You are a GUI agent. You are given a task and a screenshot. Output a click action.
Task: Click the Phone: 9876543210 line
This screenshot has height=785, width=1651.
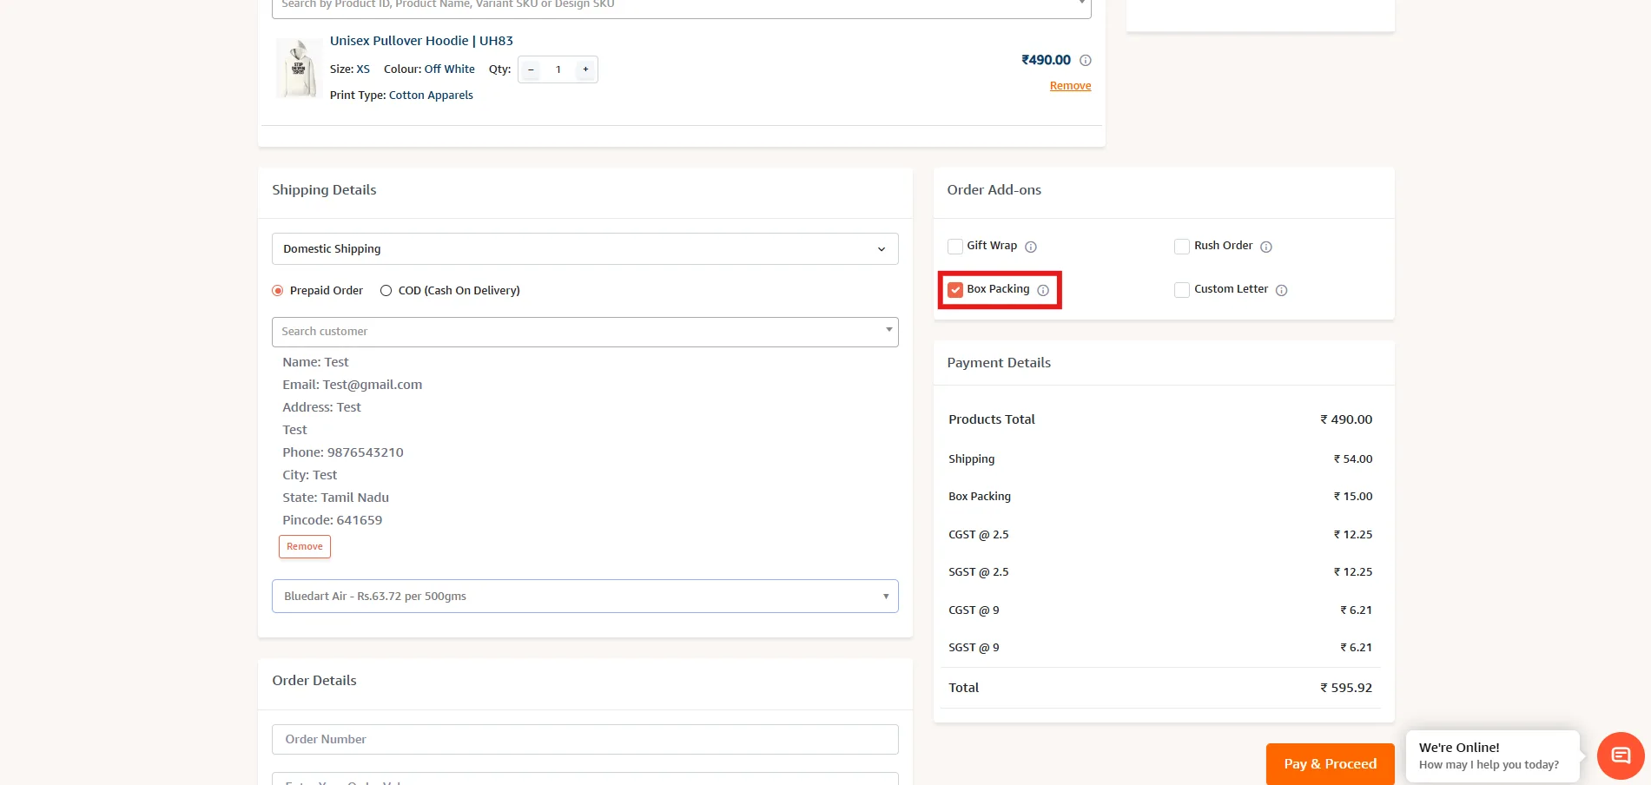[343, 452]
